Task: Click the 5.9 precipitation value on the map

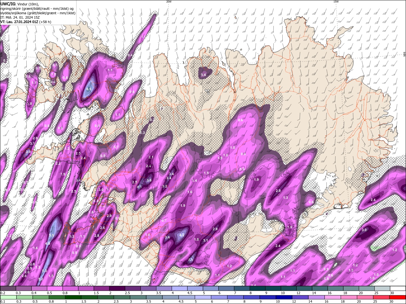Action: pos(52,235)
